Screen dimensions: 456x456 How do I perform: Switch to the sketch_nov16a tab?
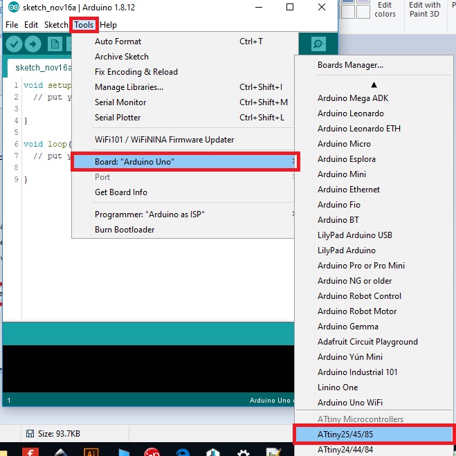43,68
